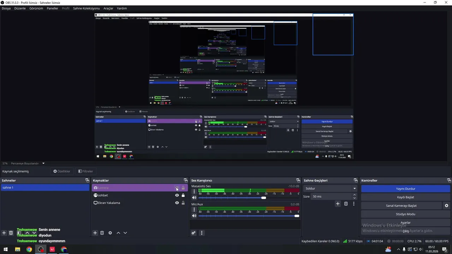The height and width of the screenshot is (254, 452).
Task: Move source down in Kaynaklar list
Action: [x=125, y=233]
